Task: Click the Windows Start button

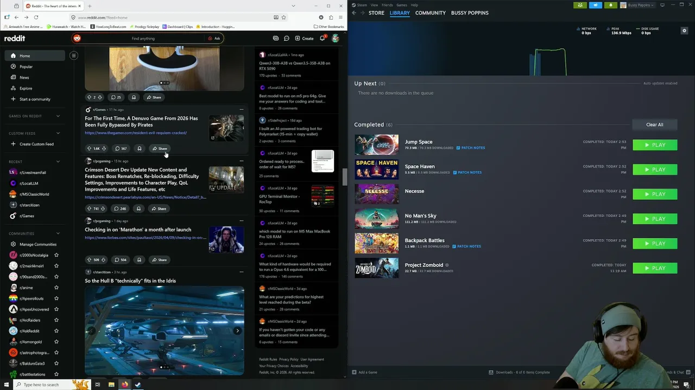Action: point(7,385)
